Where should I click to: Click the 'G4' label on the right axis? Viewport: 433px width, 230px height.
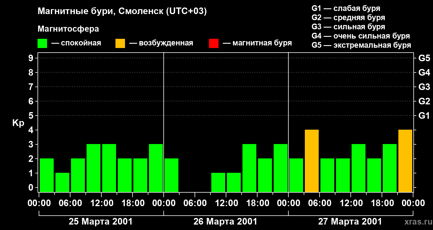pyautogui.click(x=424, y=72)
